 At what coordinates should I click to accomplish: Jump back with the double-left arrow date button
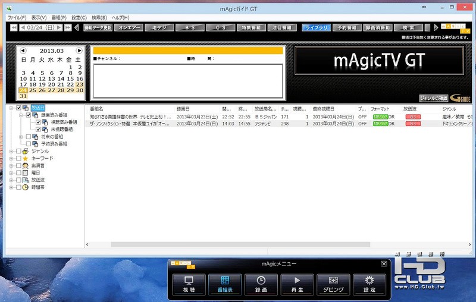coord(14,27)
